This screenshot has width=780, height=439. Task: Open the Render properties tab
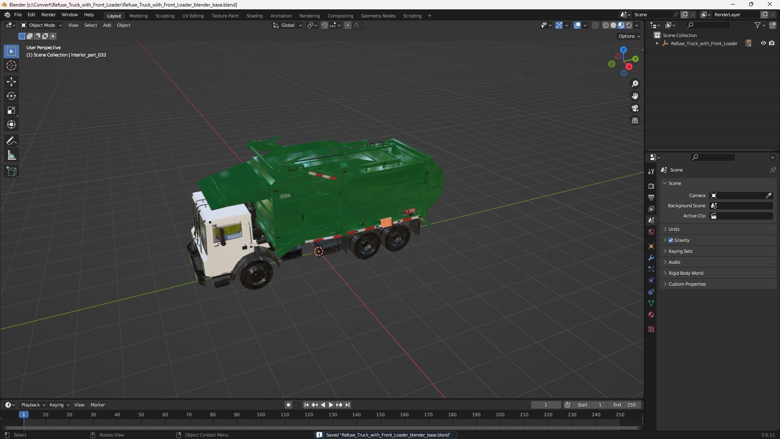point(651,186)
